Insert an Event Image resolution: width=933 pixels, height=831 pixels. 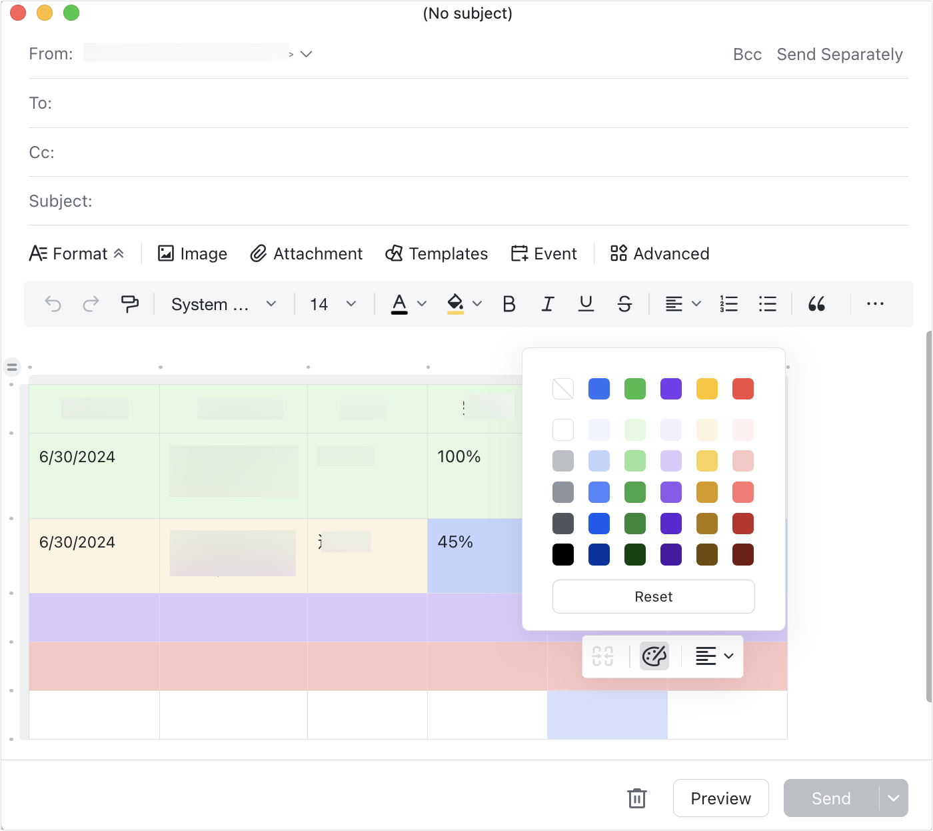pyautogui.click(x=544, y=253)
